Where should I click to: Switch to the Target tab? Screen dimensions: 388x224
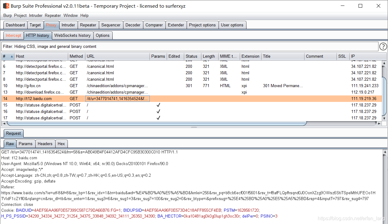(35, 25)
